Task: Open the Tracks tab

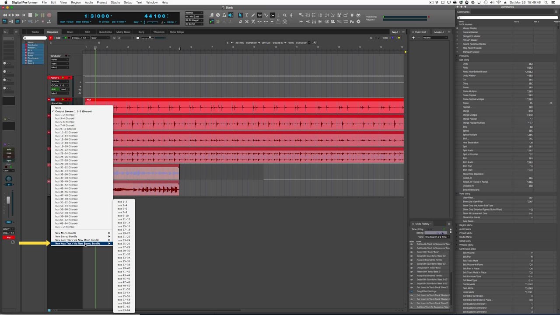Action: click(x=35, y=32)
